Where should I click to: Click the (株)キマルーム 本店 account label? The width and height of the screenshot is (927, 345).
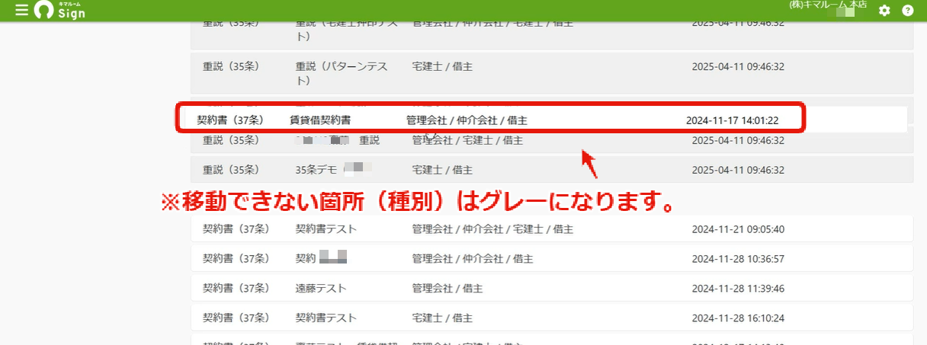pyautogui.click(x=828, y=5)
